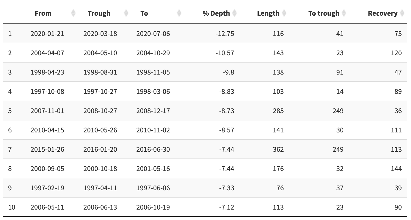Click the 362 length cell
Viewport: 411px width, 220px height.
coord(278,149)
